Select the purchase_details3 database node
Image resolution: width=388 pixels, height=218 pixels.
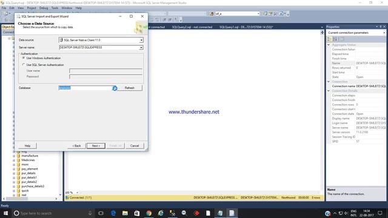coord(33,187)
